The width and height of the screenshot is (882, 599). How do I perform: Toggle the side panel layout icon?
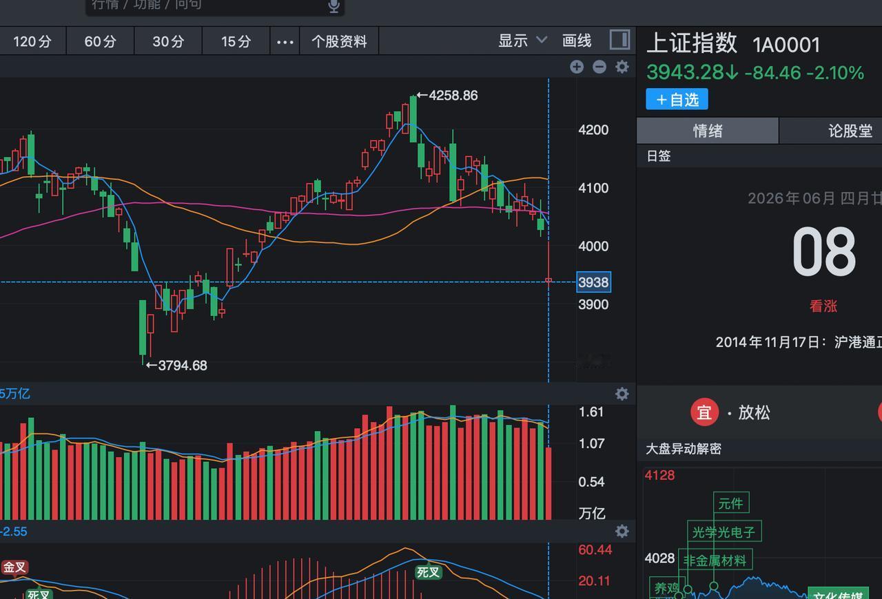coord(620,41)
